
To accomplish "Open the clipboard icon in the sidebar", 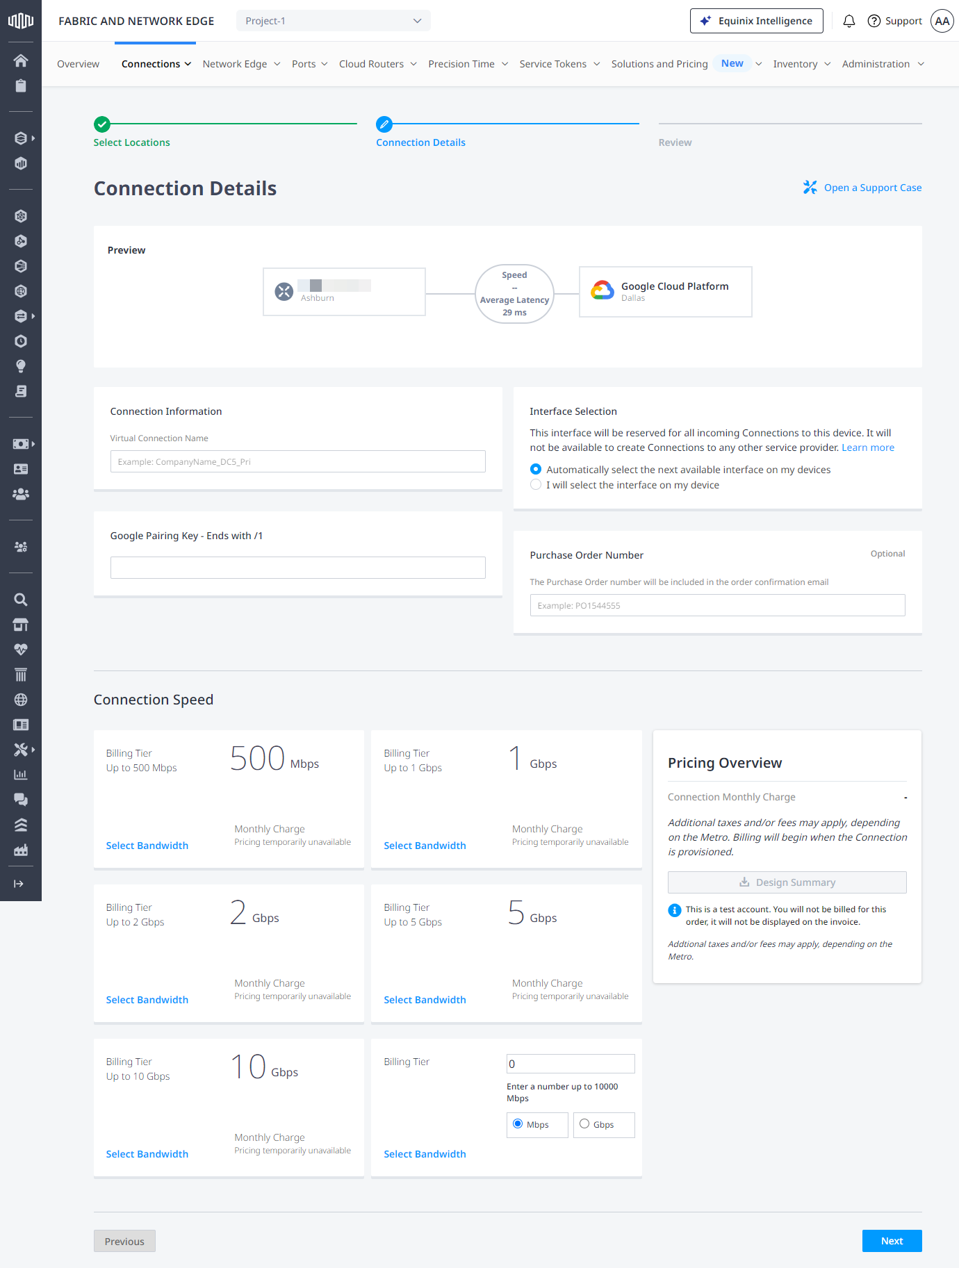I will (21, 85).
